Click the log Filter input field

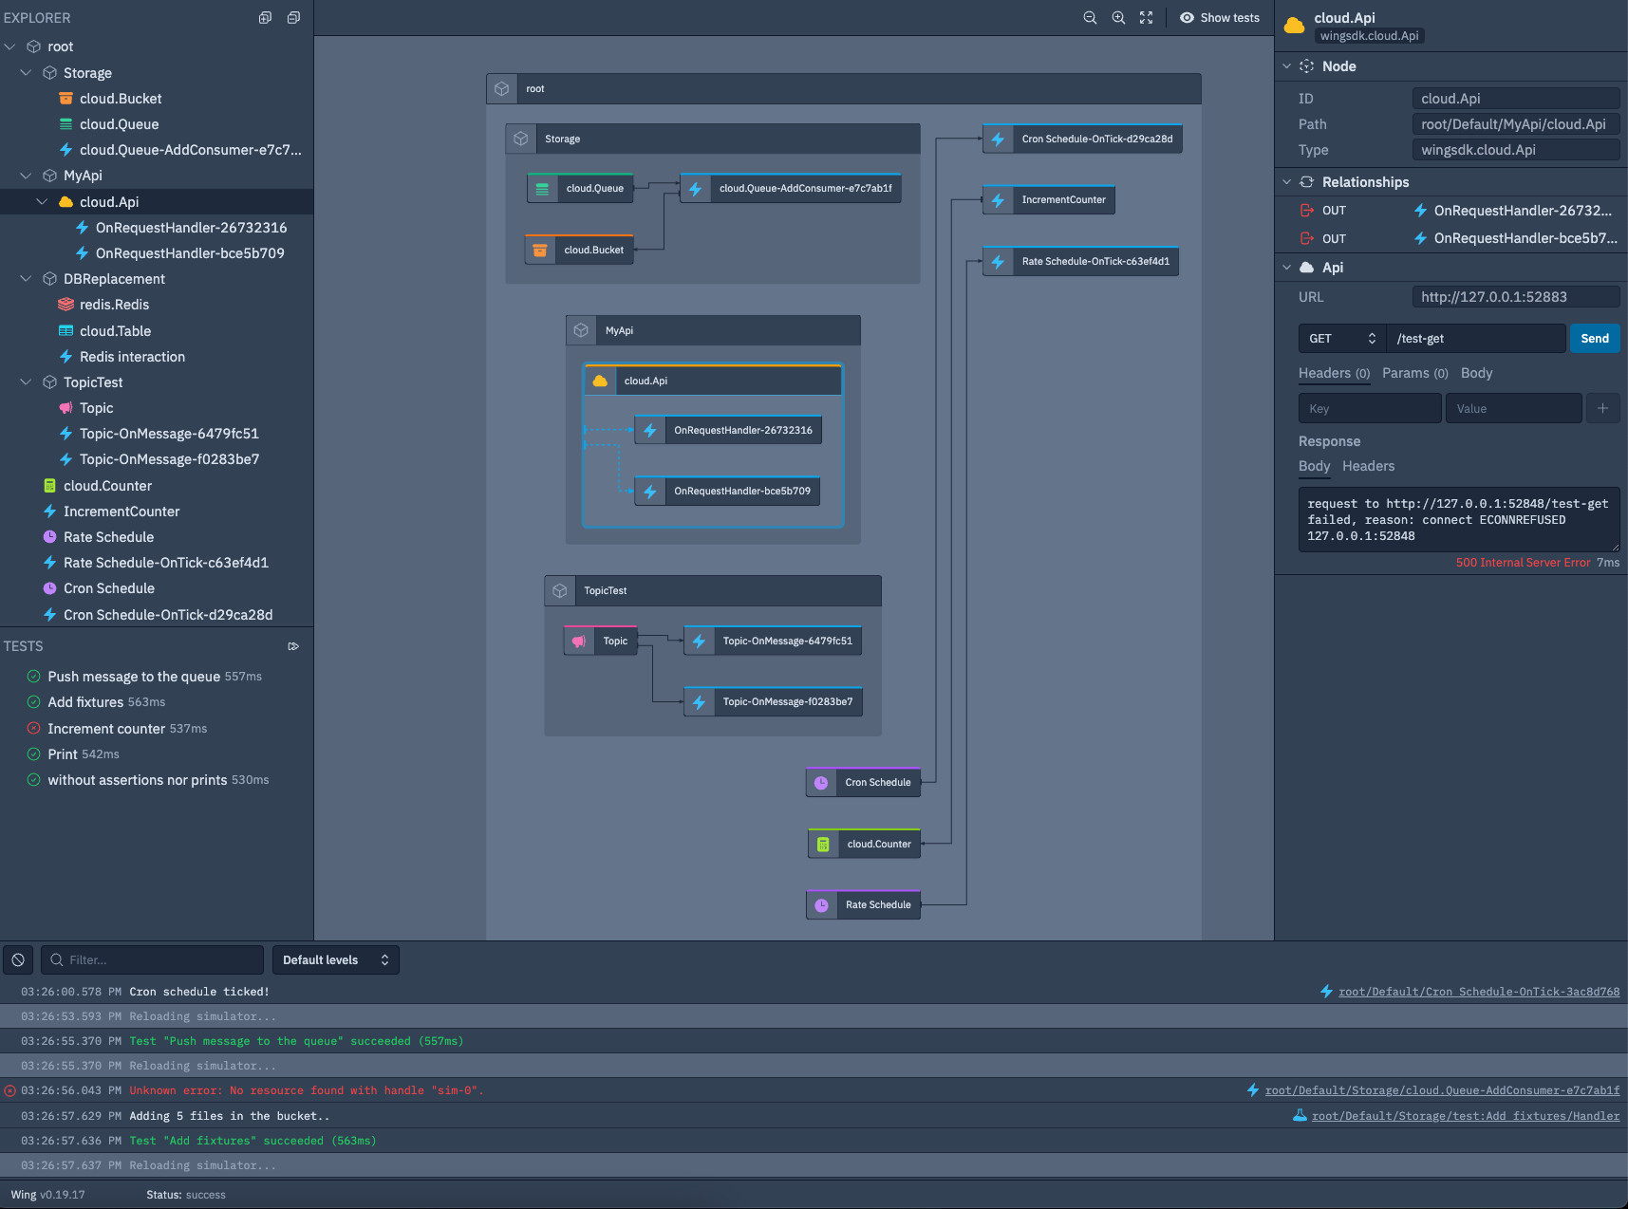152,960
